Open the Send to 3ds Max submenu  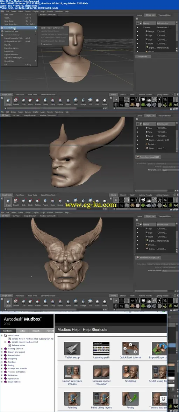(x=19, y=31)
